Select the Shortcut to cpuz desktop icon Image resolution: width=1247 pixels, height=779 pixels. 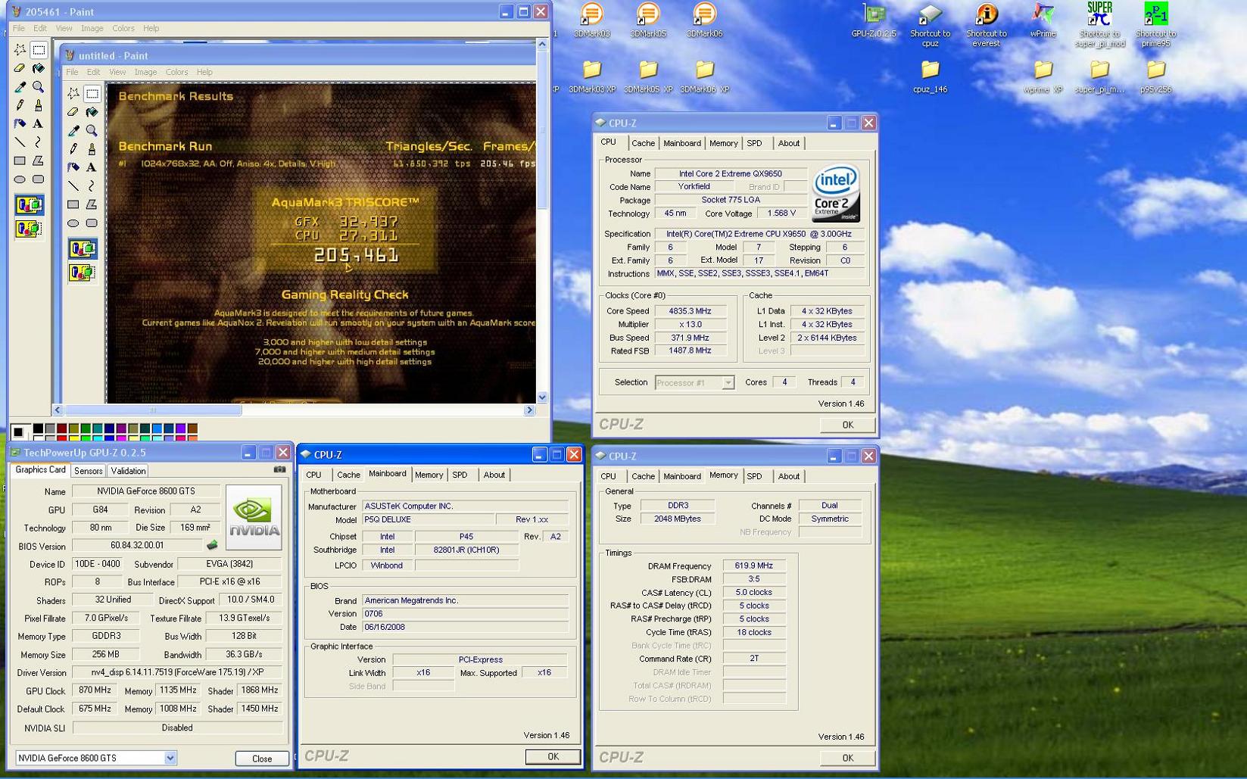(930, 24)
